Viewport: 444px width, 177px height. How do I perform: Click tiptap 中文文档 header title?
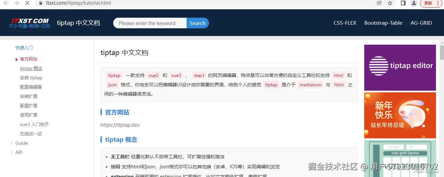78,23
